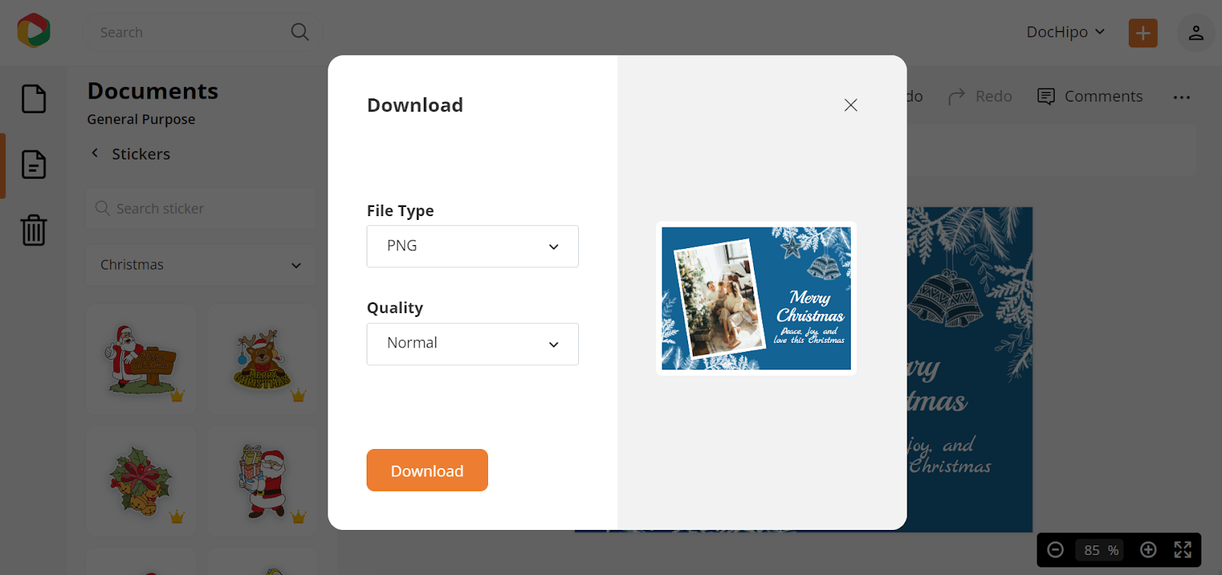The height and width of the screenshot is (575, 1222).
Task: Open the blank page sidebar icon
Action: click(x=34, y=99)
